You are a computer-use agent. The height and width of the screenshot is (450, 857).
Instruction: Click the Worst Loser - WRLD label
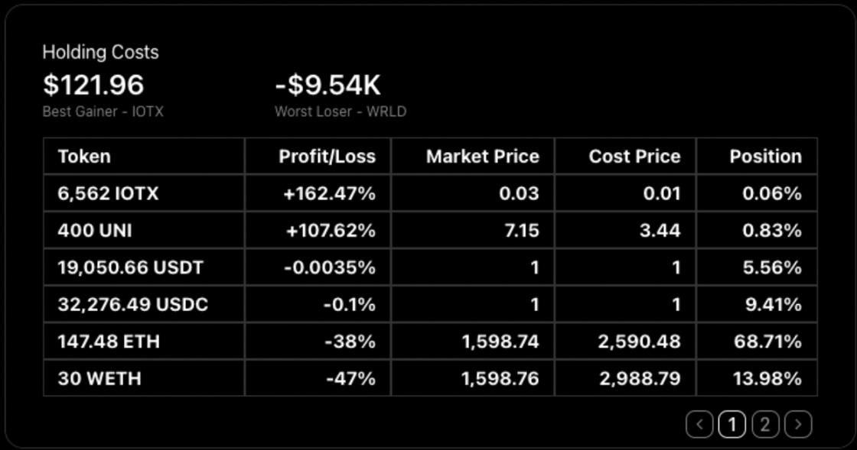coord(341,112)
